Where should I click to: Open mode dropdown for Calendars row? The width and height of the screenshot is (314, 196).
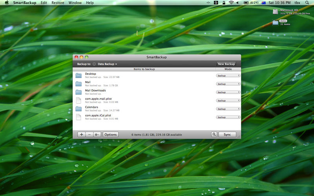click(x=228, y=109)
